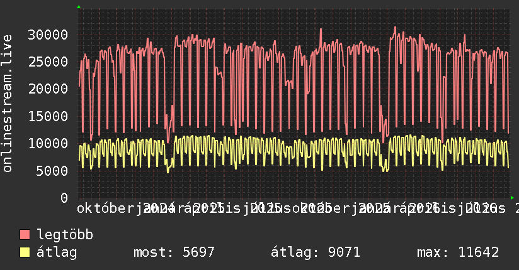Click the green arrow at y-axis top
Screen dimensions: 519x270
click(x=79, y=7)
